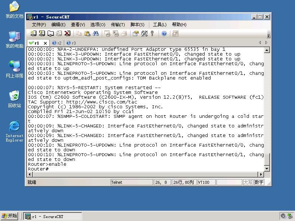Open the 编辑(E) menu
Image resolution: width=295 pixels, height=221 pixels.
(x=58, y=25)
